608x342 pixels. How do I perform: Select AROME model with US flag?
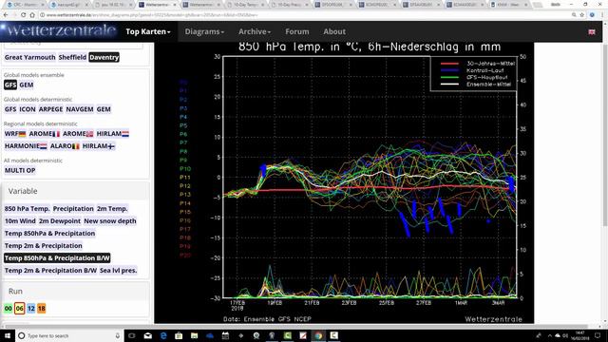tap(78, 134)
